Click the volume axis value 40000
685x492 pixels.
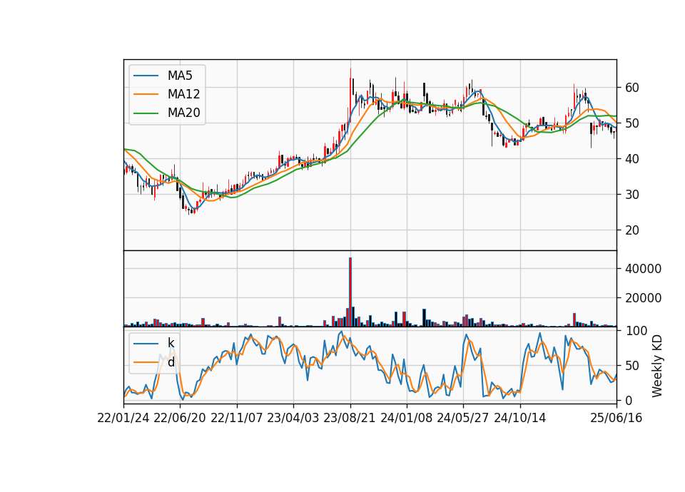[x=643, y=269]
